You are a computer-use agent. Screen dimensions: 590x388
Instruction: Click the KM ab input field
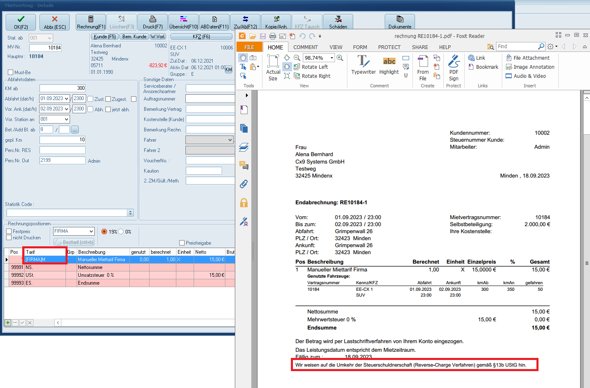coord(62,88)
